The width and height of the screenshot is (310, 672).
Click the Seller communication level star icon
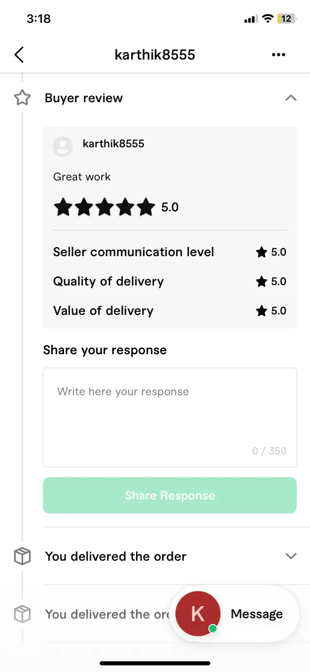pos(262,252)
